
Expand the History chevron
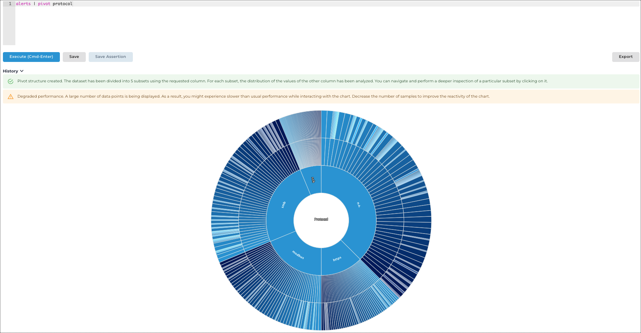(22, 71)
